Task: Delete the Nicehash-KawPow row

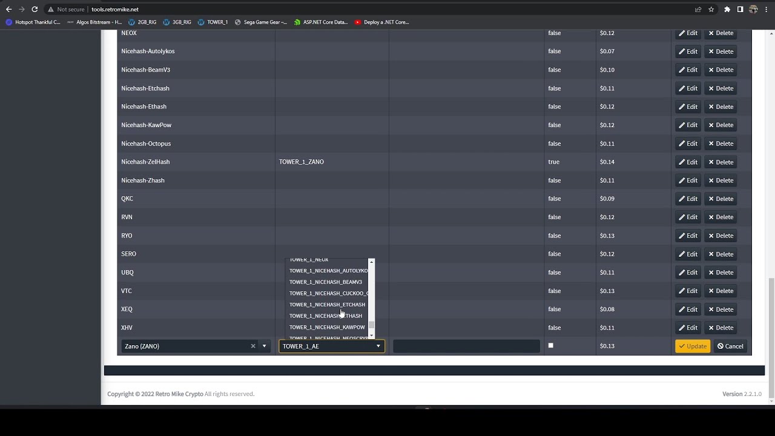Action: point(721,125)
